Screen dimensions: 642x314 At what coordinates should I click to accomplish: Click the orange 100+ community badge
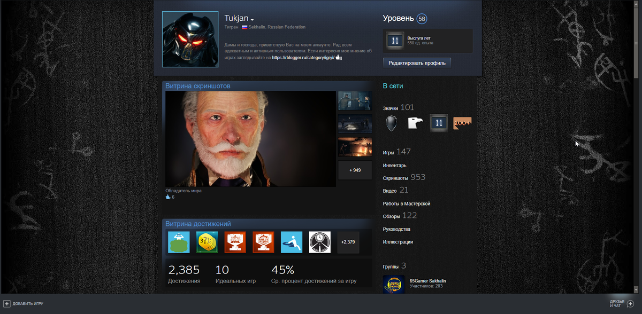462,123
